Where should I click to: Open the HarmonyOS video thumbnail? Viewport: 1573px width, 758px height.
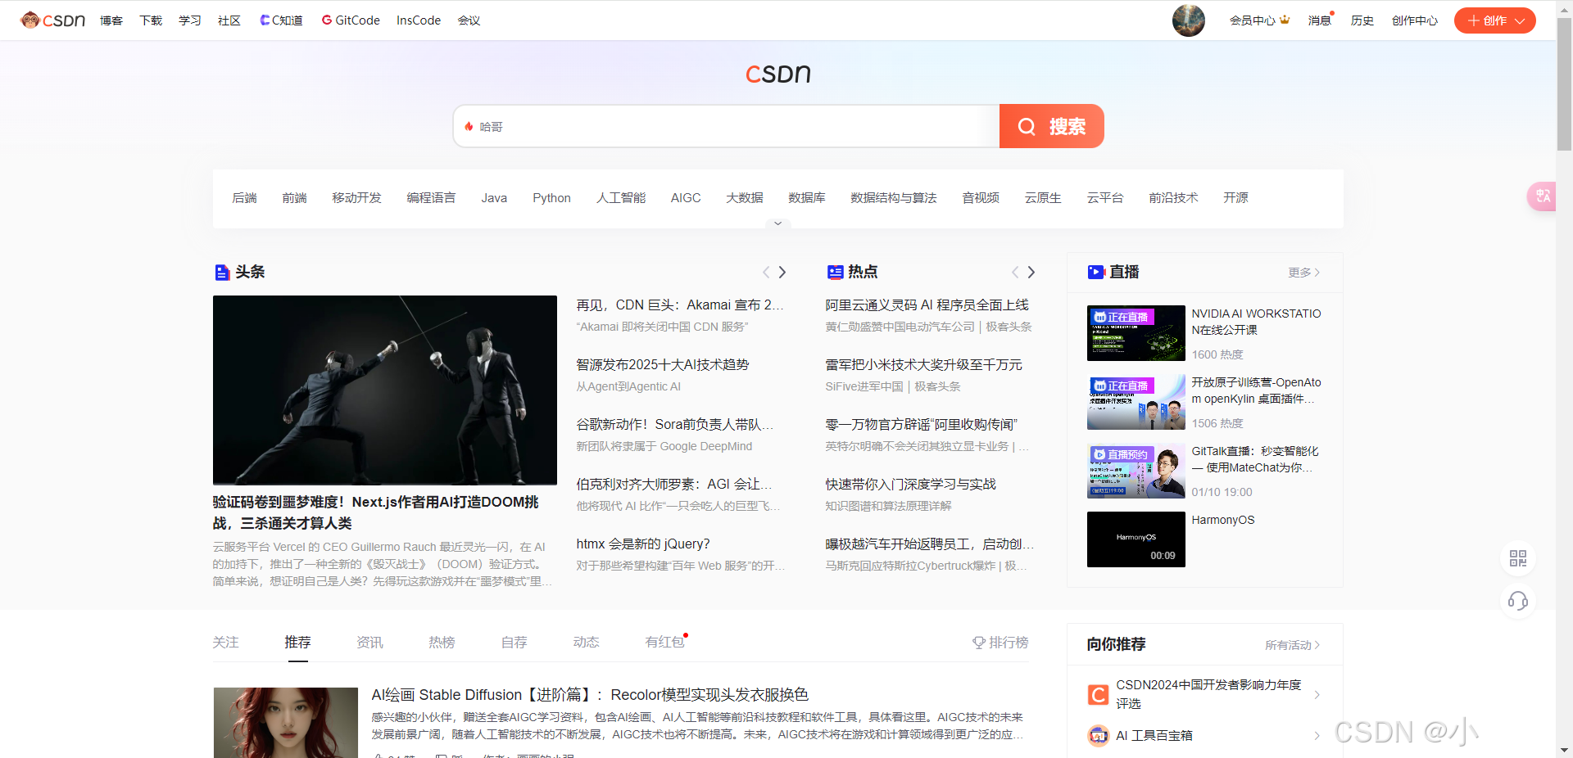1136,539
